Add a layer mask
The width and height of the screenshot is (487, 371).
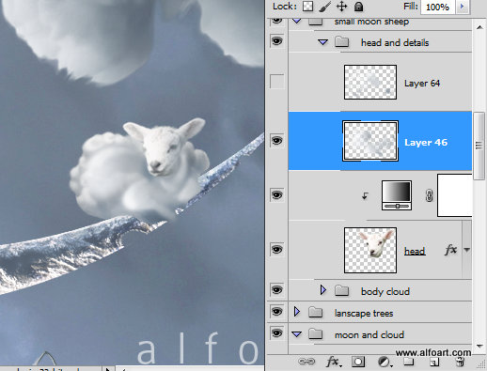click(358, 363)
